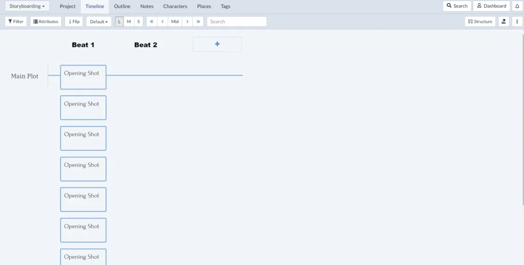Click the vertical scrollbar
Screen dimensions: 524x265
(522, 120)
